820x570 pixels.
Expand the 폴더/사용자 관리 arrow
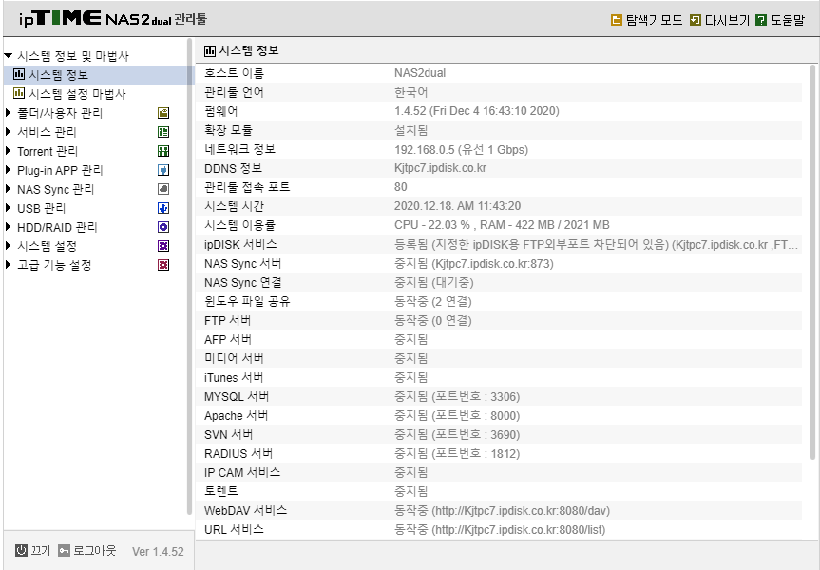coord(8,112)
